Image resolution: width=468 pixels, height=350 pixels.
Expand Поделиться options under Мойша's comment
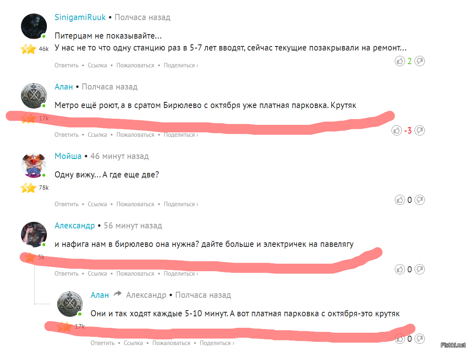181,204
